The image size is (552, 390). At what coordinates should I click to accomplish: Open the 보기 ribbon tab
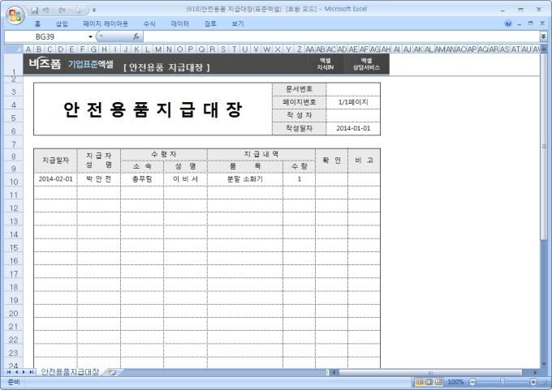pos(238,24)
